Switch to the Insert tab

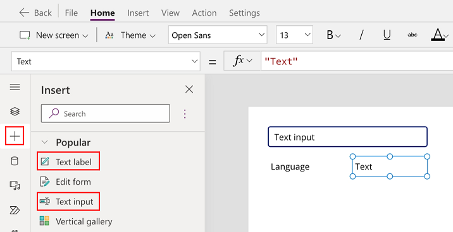[138, 13]
